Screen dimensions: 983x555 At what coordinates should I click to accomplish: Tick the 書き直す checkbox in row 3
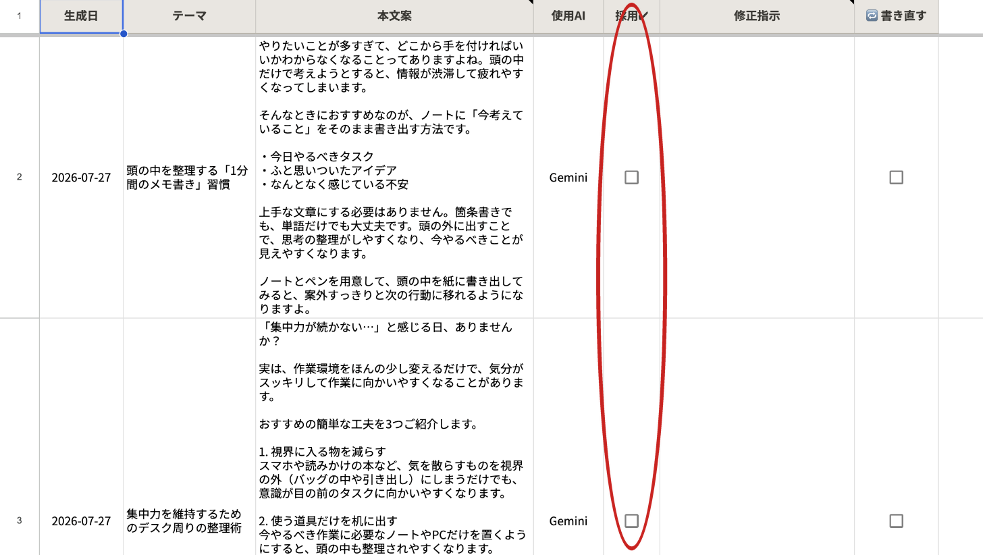896,521
